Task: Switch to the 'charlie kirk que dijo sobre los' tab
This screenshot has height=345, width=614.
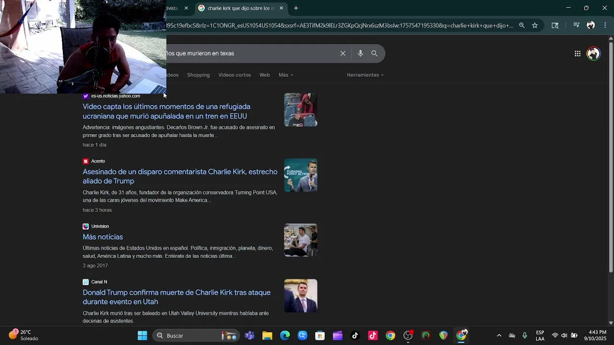Action: pyautogui.click(x=240, y=8)
